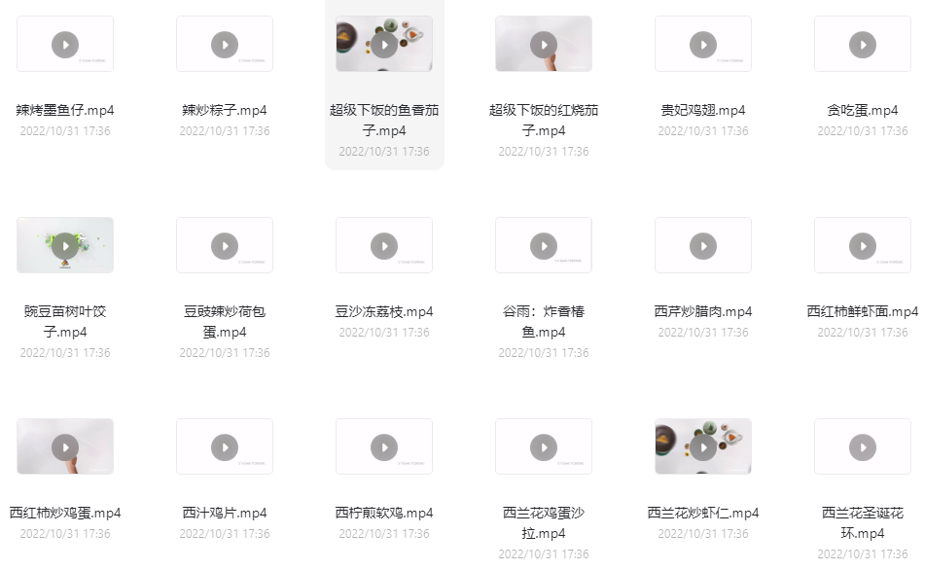Click play icon on 超级下饭的红烧茄子.mp4
This screenshot has height=570, width=925.
544,45
